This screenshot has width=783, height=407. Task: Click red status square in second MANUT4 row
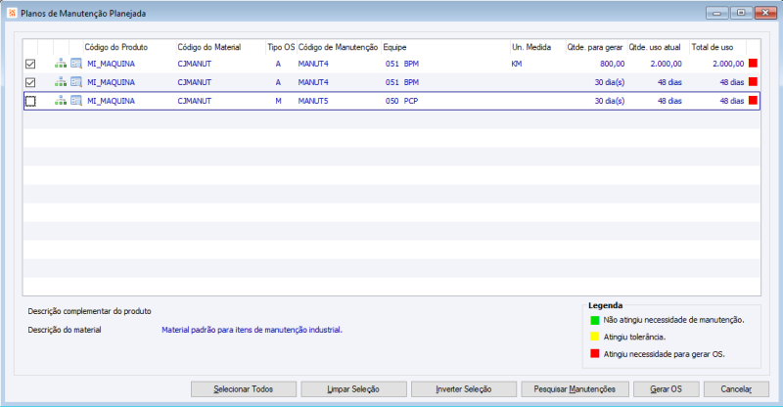coord(753,81)
